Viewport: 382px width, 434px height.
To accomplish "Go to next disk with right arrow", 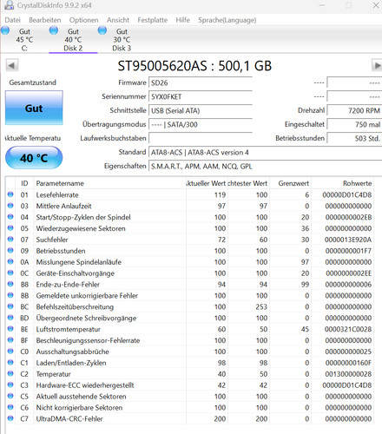I will click(377, 65).
